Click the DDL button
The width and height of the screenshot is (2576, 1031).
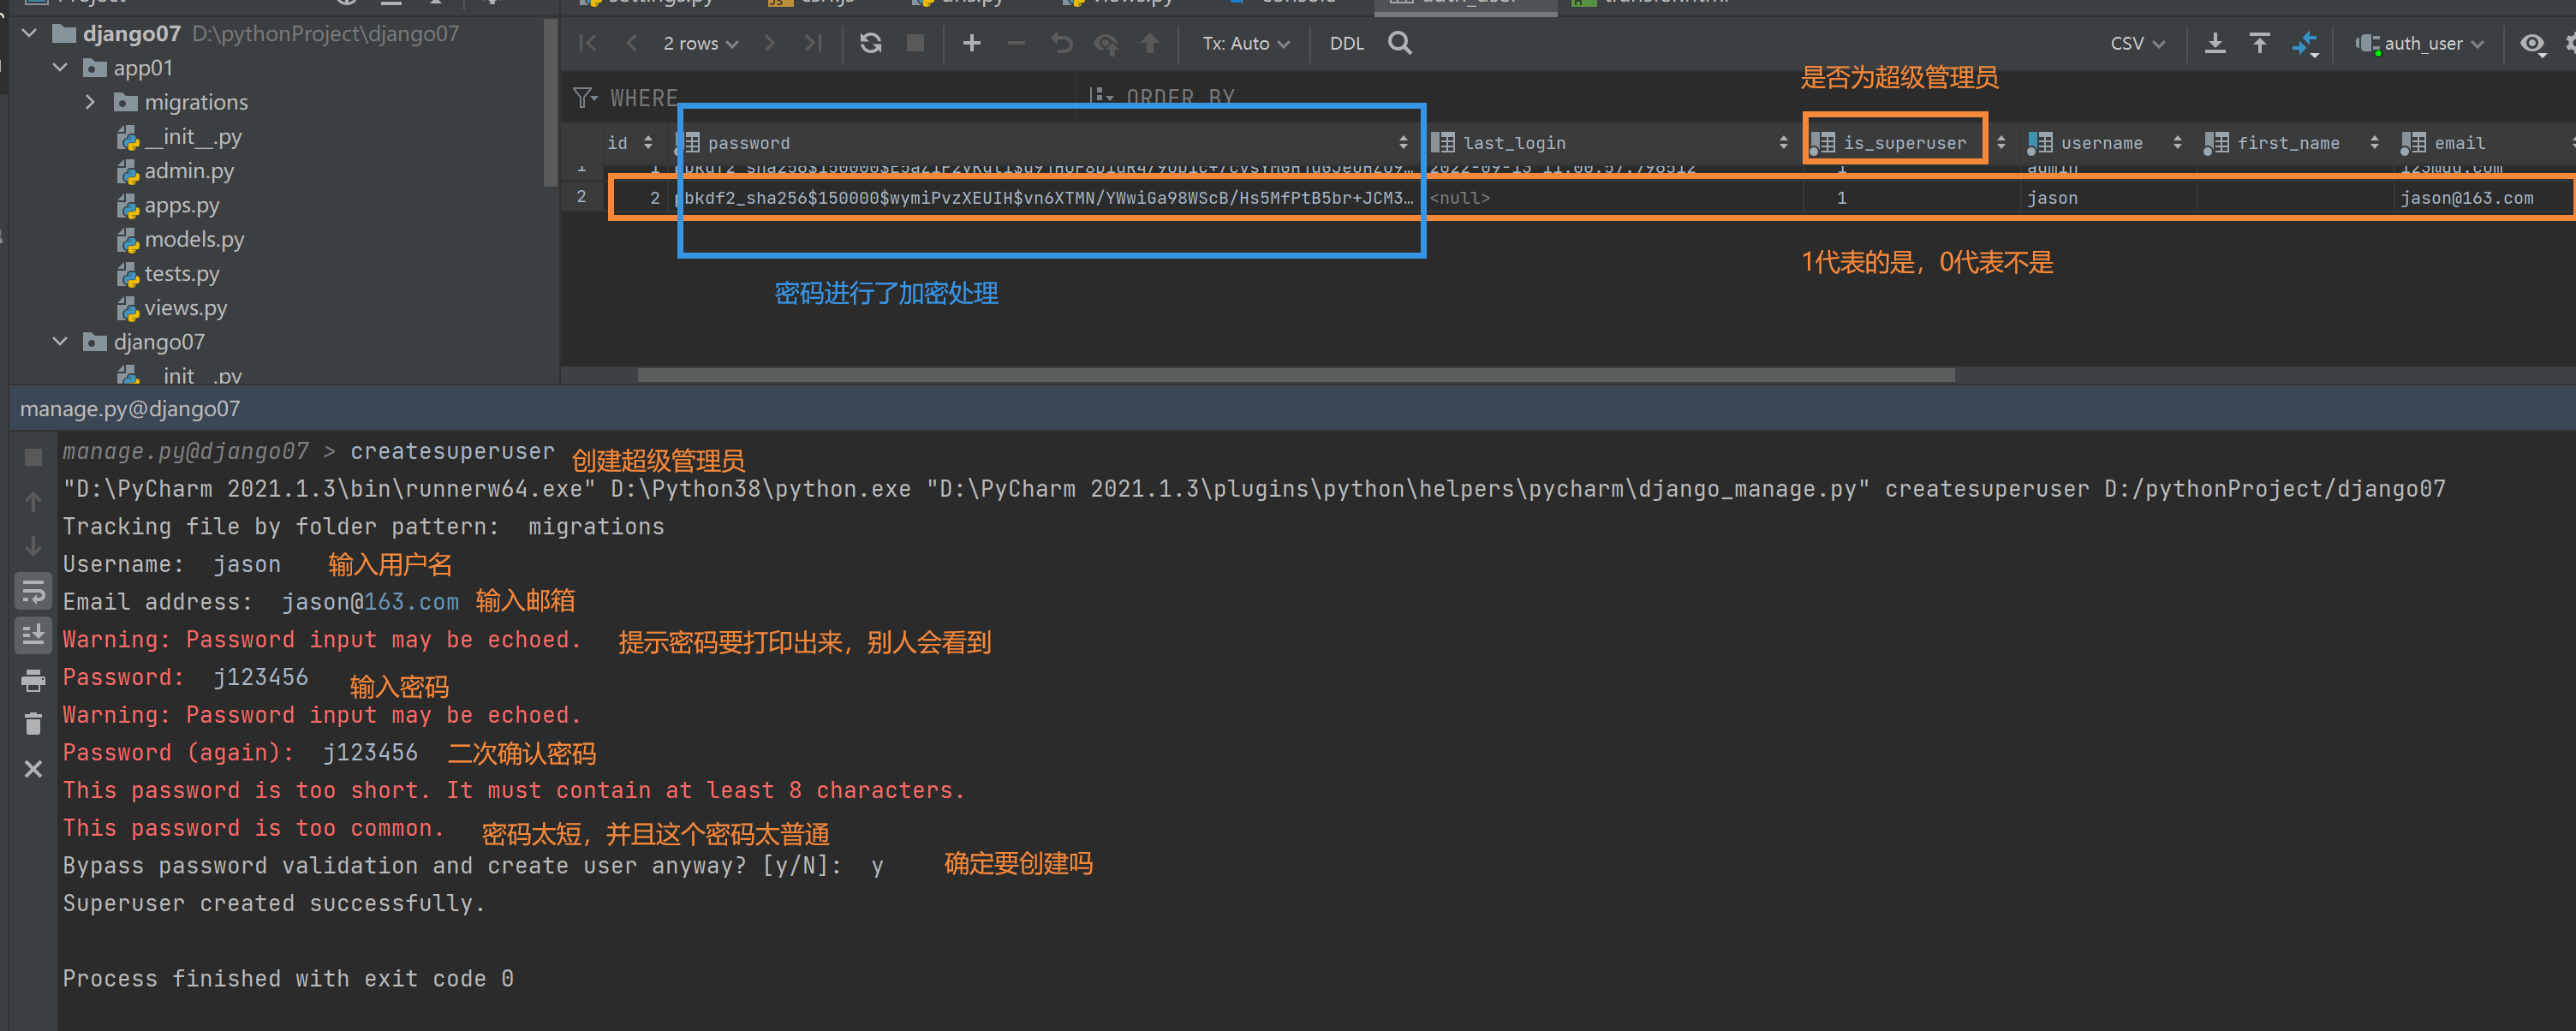[x=1347, y=43]
